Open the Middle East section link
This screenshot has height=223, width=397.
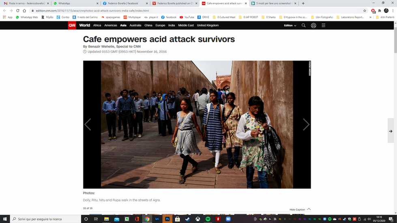(186, 25)
